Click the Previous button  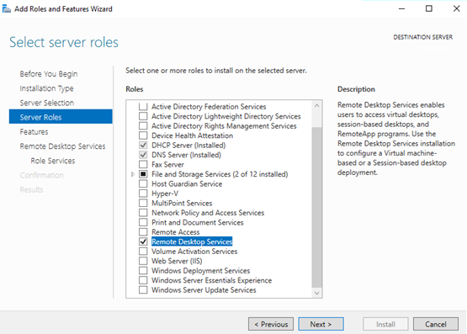[x=271, y=324]
